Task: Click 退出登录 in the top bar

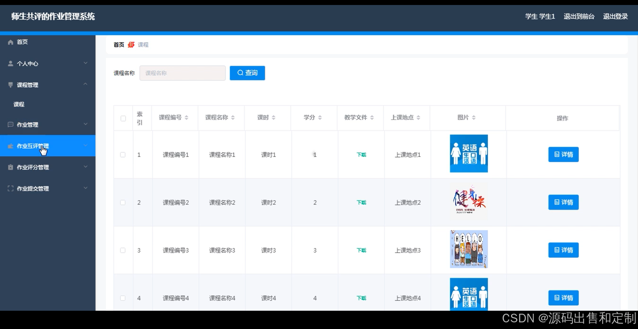Action: tap(615, 16)
